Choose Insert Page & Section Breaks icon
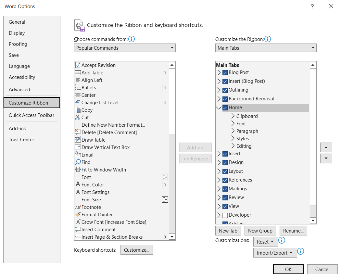341x278 pixels. pyautogui.click(x=78, y=237)
